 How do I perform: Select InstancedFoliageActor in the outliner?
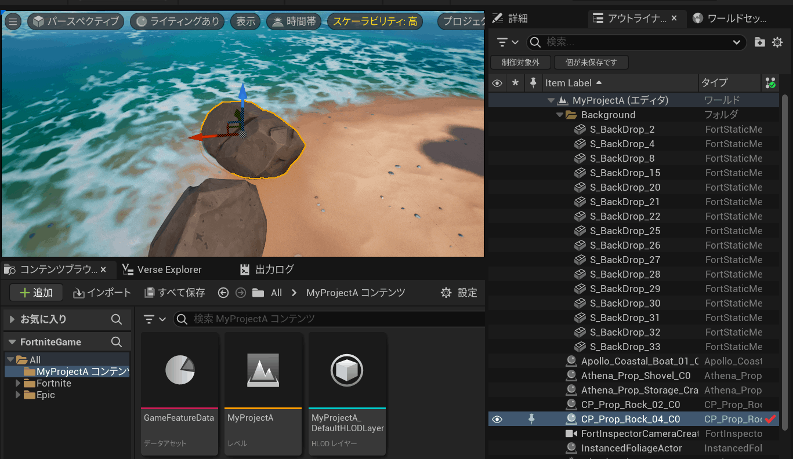coord(631,448)
